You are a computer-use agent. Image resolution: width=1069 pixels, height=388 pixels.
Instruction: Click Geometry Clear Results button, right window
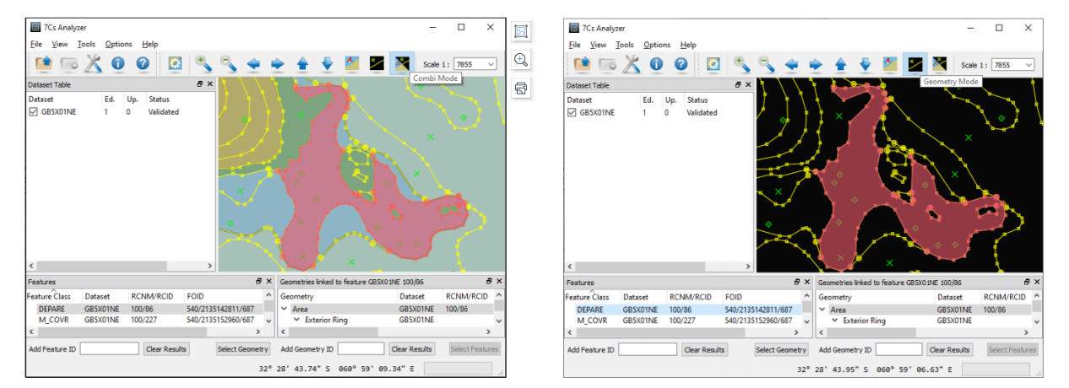tap(951, 350)
